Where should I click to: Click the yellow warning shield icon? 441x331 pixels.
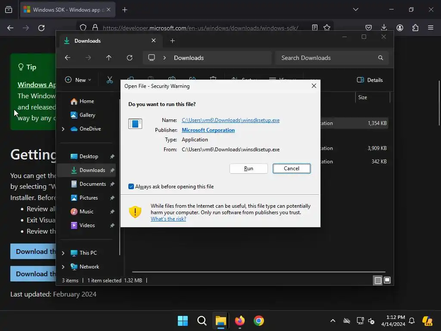pos(135,212)
